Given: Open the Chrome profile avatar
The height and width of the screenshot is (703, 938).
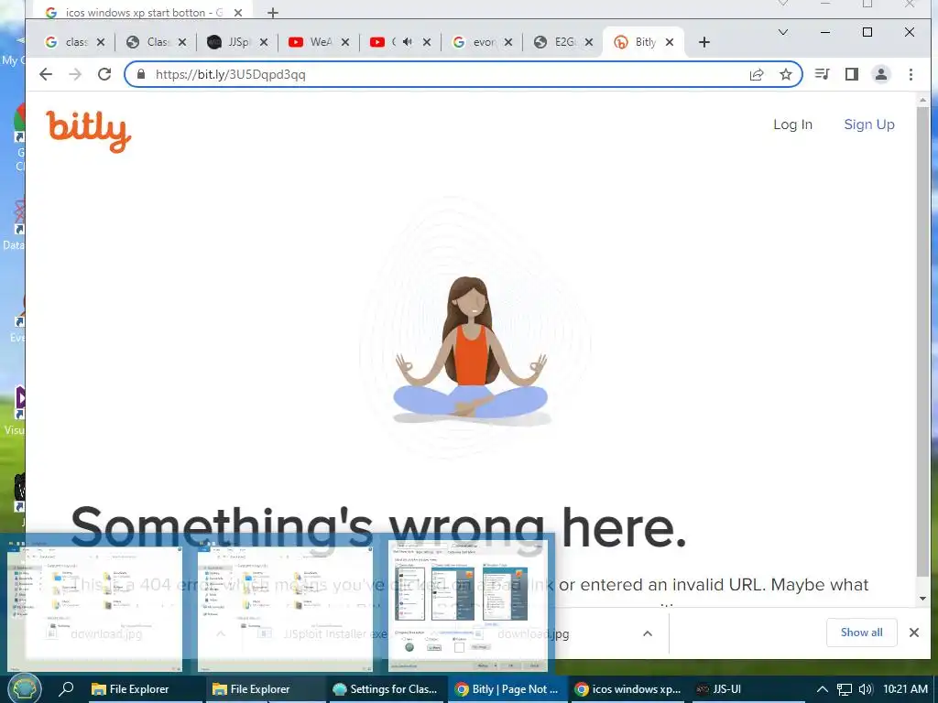Looking at the screenshot, I should tap(881, 74).
